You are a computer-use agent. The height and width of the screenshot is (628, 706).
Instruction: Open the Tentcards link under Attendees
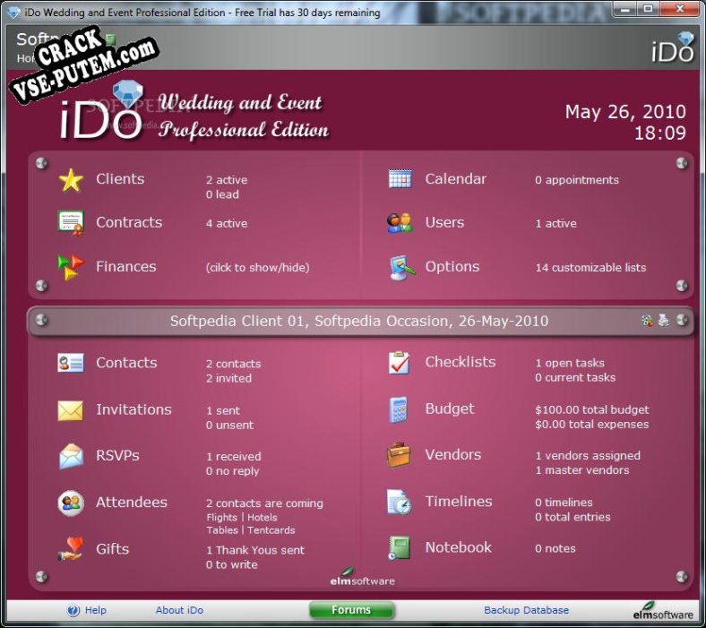(x=271, y=529)
